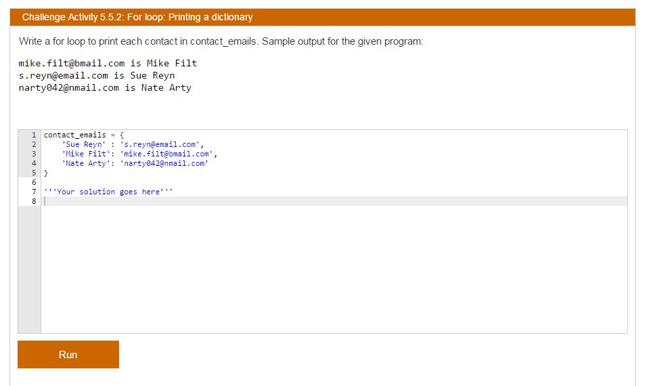Click empty area of code editor

coord(334,271)
